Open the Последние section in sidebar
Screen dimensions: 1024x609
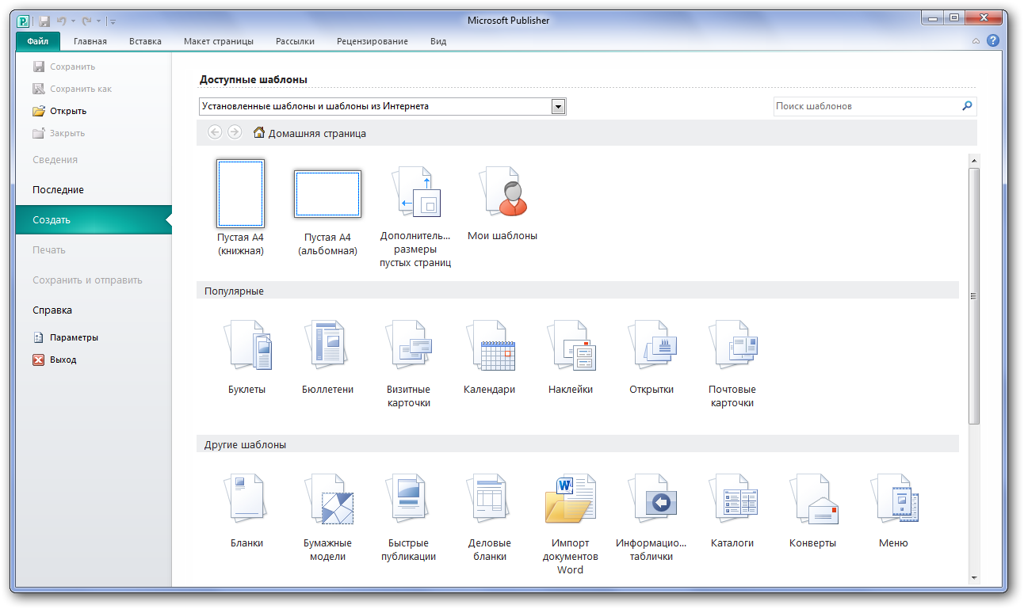[x=58, y=190]
